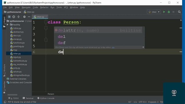
Task: Click line:column 6:7 indicator in status bar
Action: click(130, 102)
